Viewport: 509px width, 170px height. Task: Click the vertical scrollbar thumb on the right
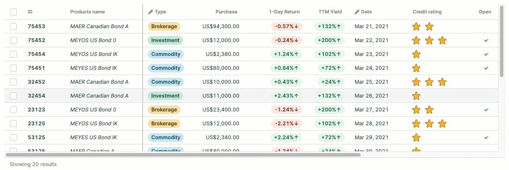(502, 41)
